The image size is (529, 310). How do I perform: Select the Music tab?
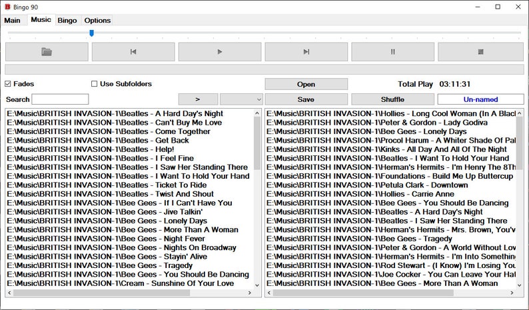click(x=41, y=19)
